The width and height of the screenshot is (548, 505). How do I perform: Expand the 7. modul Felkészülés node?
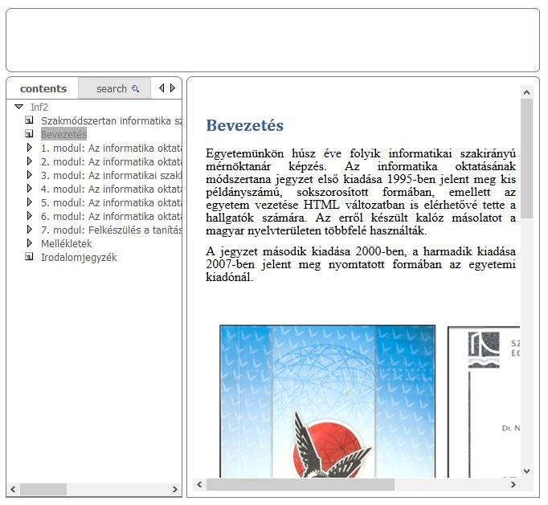(30, 230)
